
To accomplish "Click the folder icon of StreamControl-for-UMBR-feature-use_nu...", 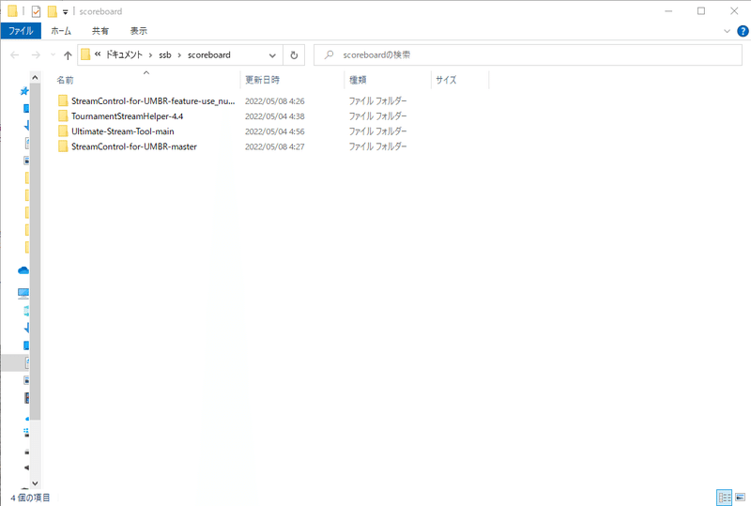I will 63,100.
